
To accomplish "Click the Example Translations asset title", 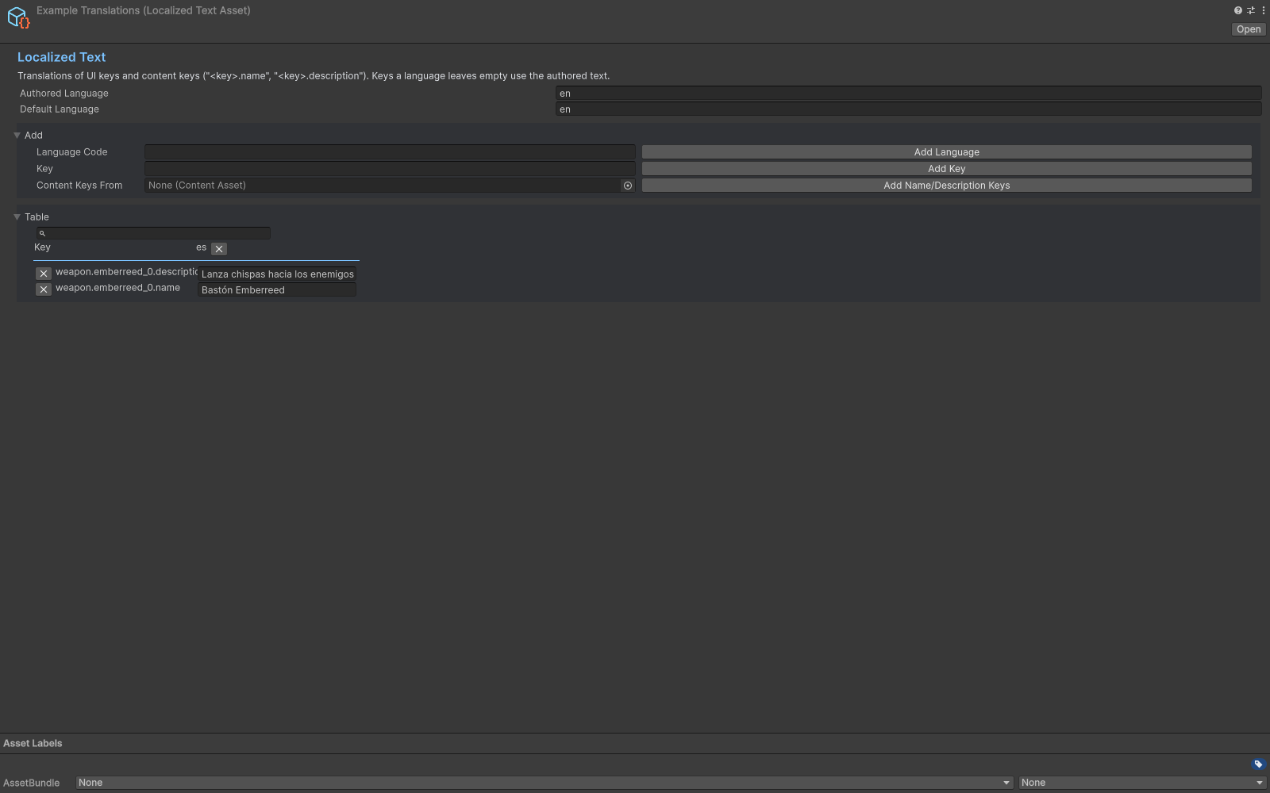I will pyautogui.click(x=144, y=10).
